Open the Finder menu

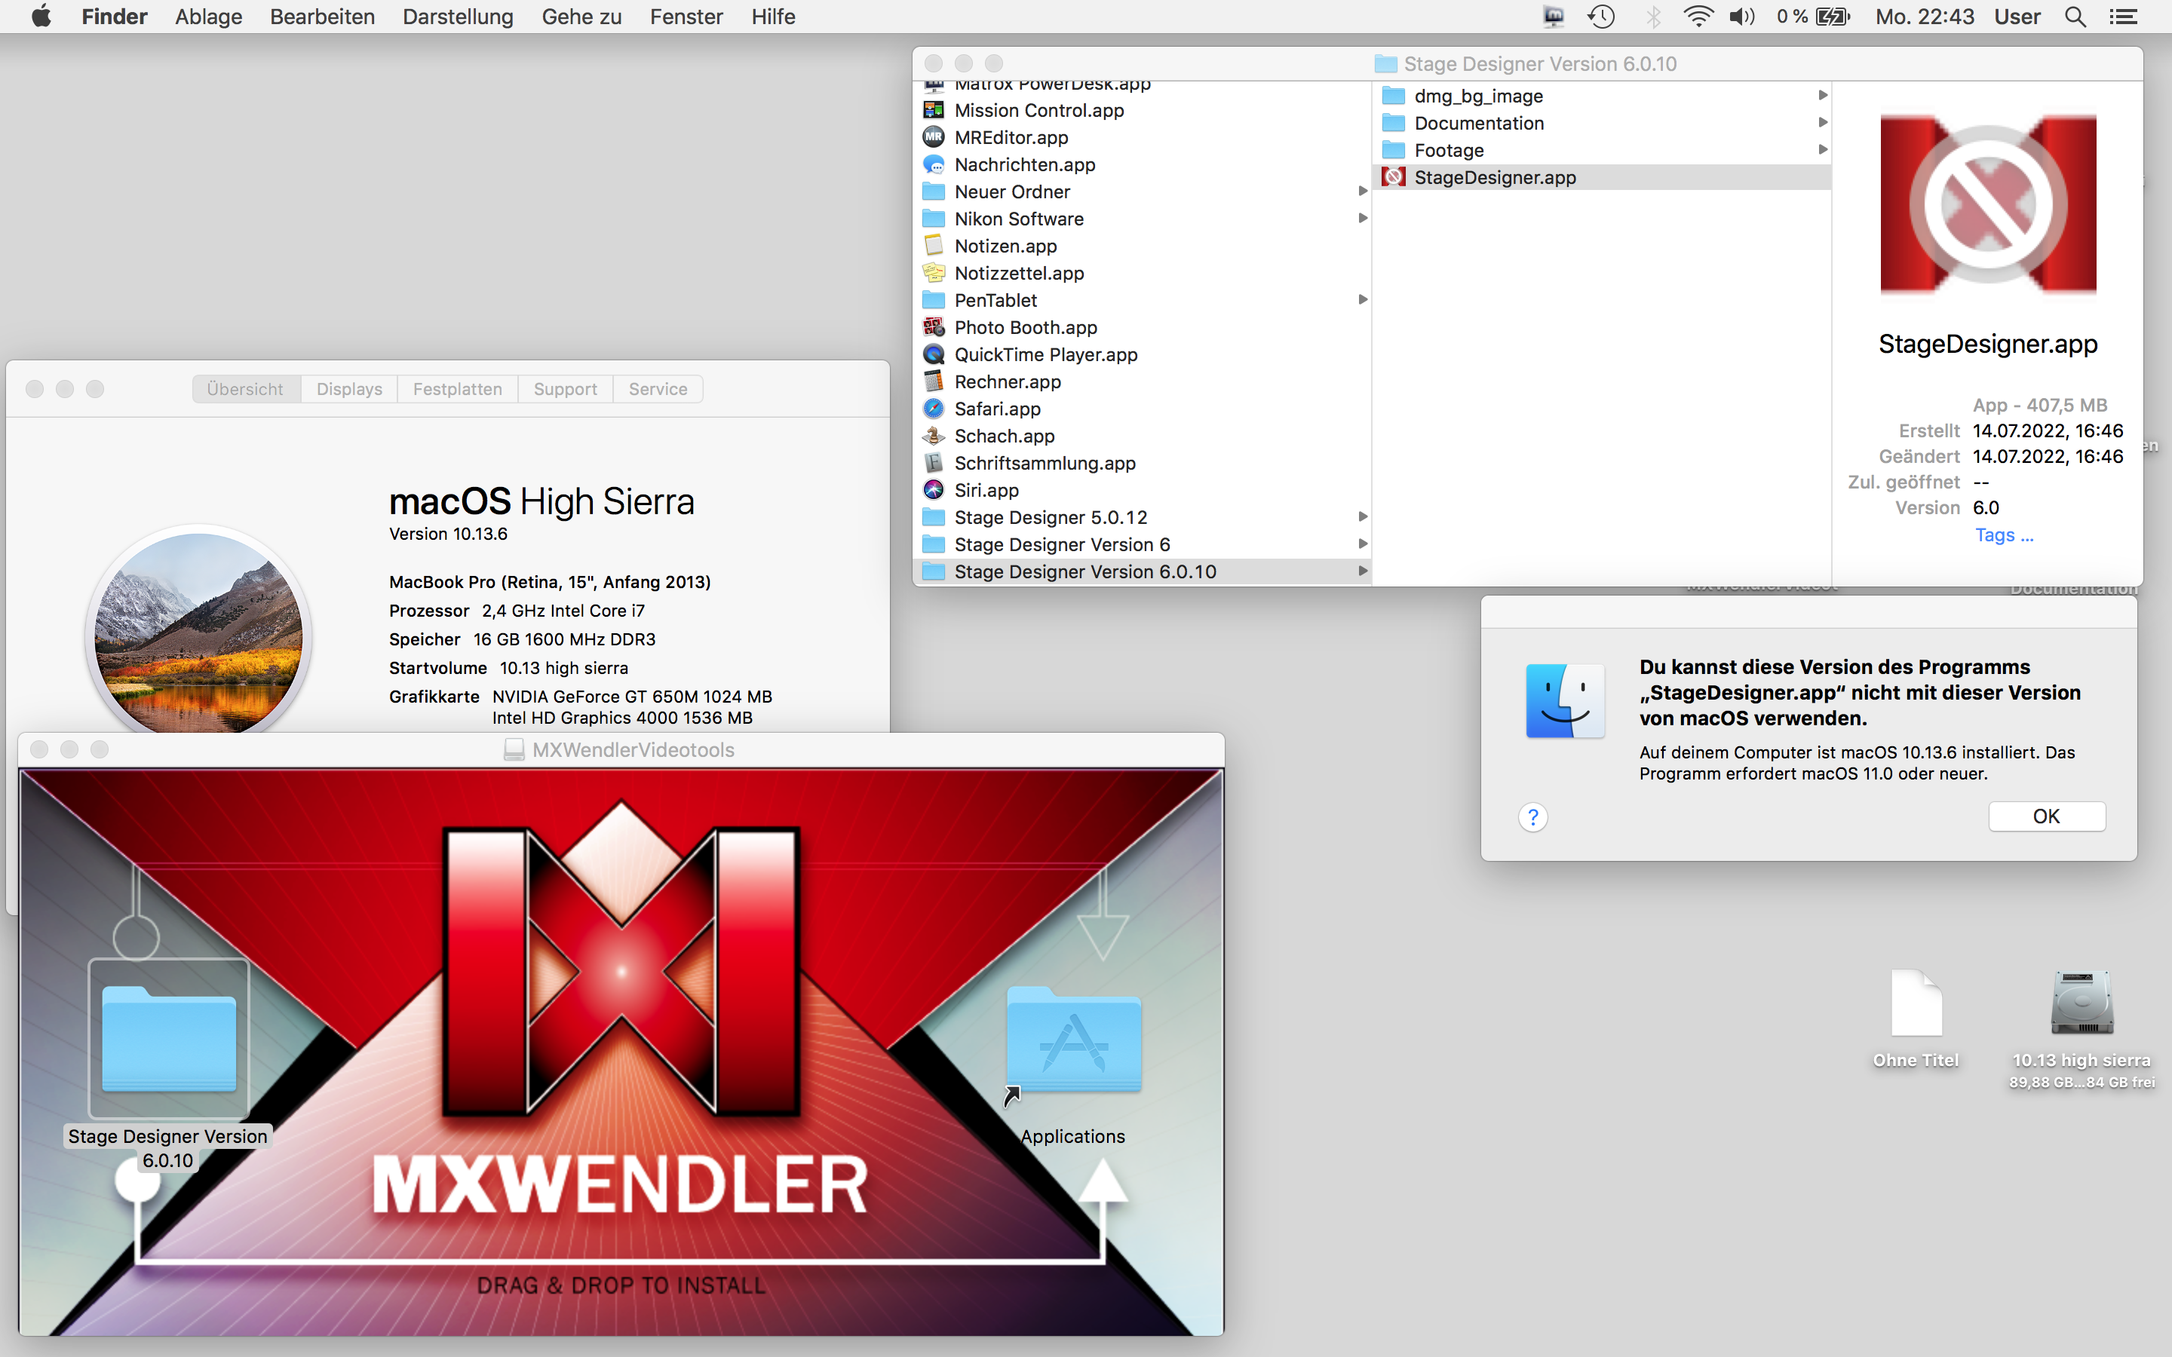click(x=114, y=16)
